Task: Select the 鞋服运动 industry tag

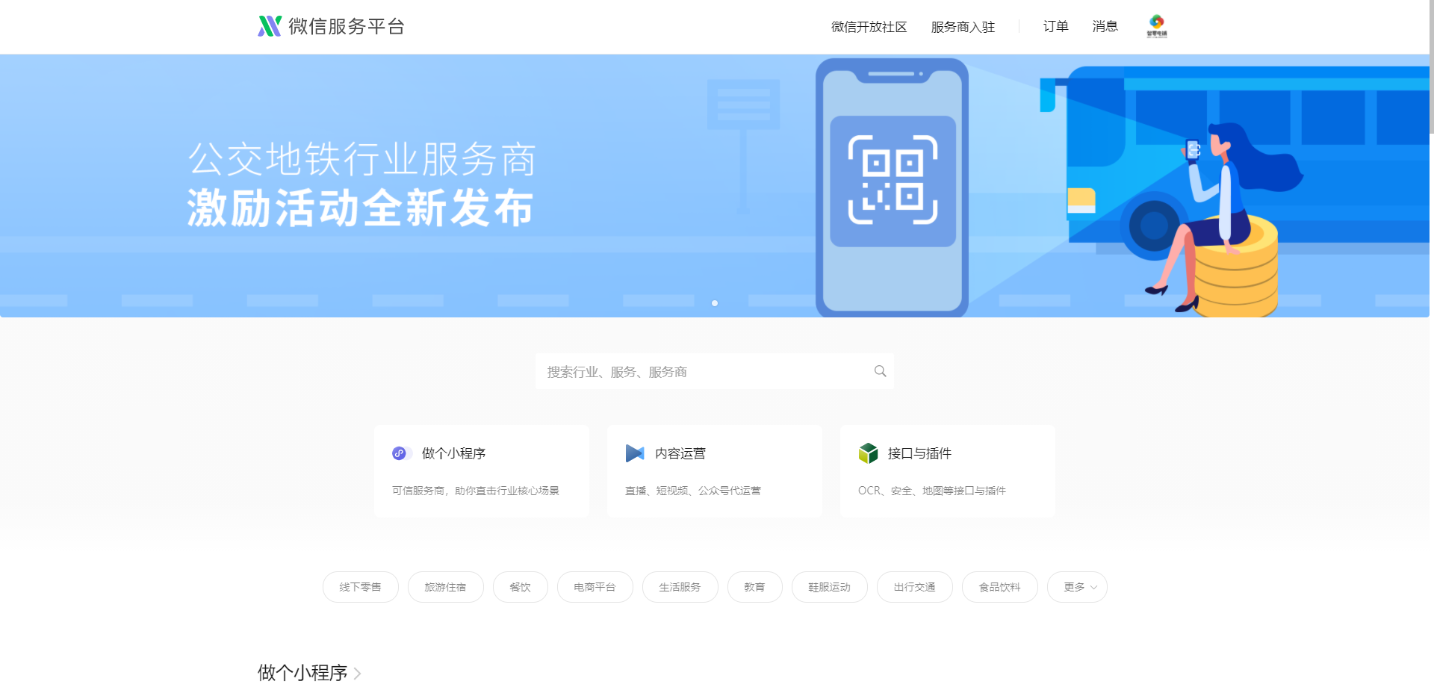Action: tap(830, 587)
